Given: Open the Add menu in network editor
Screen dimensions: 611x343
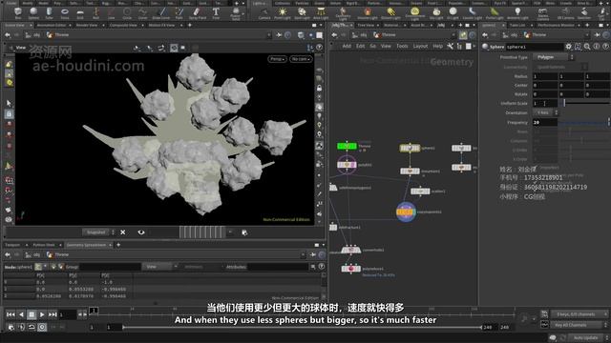Looking at the screenshot, I should [347, 47].
